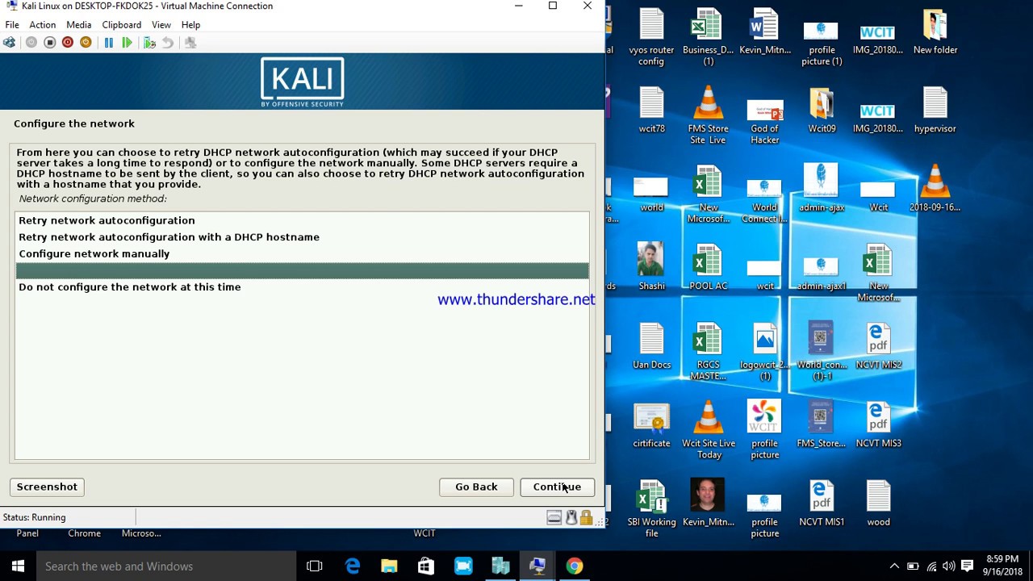Select the NCVT MIS2 PDF icon
This screenshot has width=1033, height=581.
click(x=878, y=346)
